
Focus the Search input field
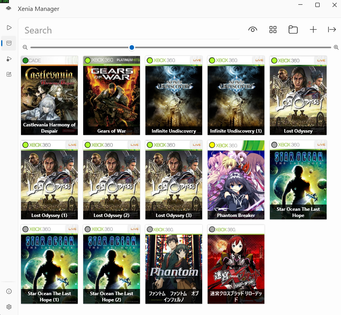tap(130, 30)
